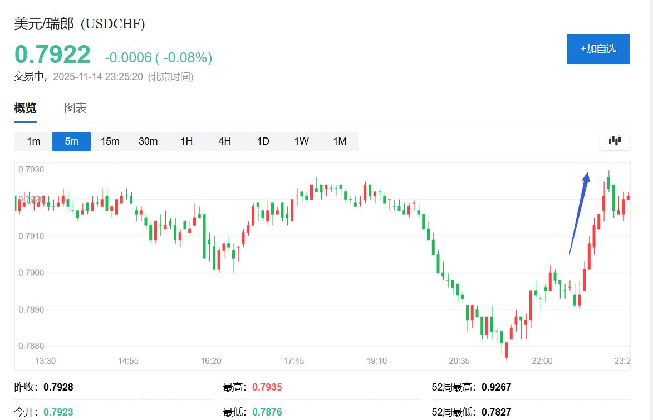Switch to the 概览 overview tab
653x420 pixels.
(25, 108)
